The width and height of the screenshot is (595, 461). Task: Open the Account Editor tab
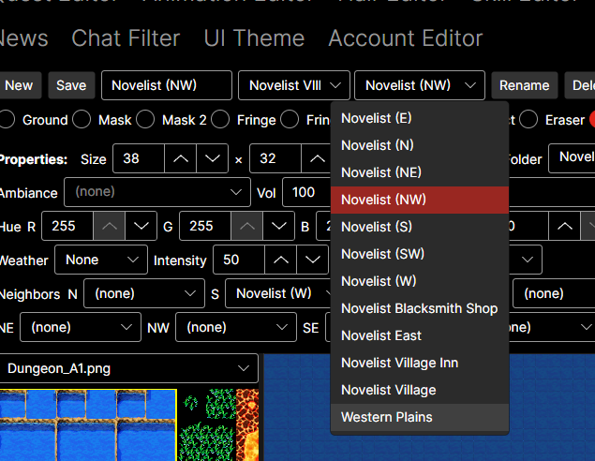click(406, 38)
